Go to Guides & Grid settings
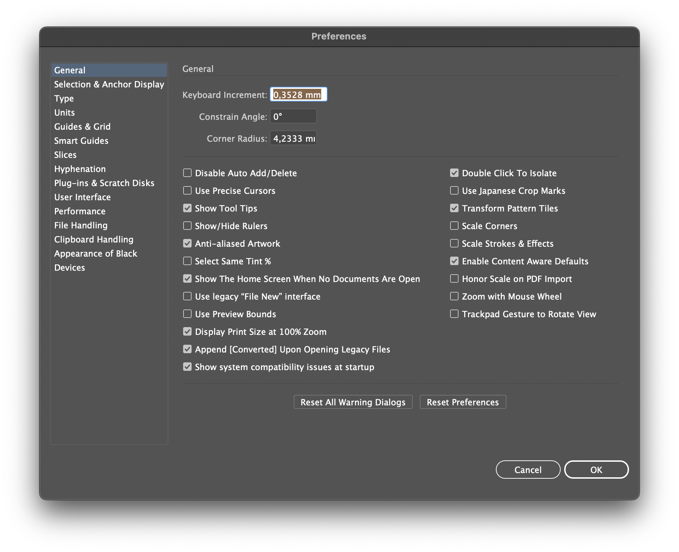This screenshot has height=552, width=679. coord(82,127)
